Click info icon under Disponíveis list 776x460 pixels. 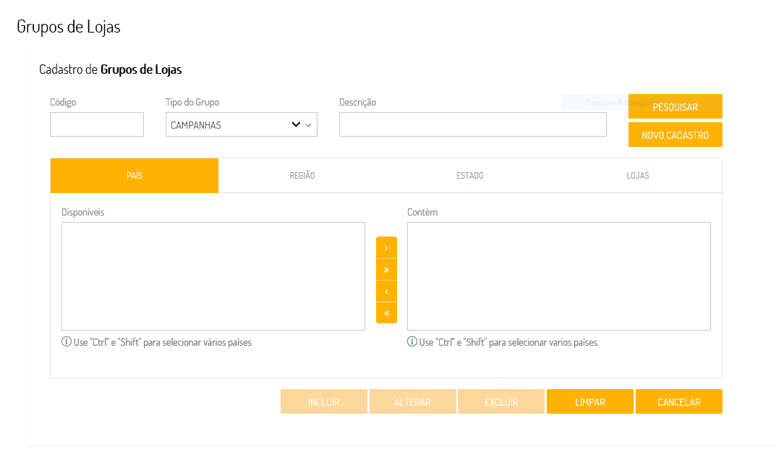[x=67, y=342]
